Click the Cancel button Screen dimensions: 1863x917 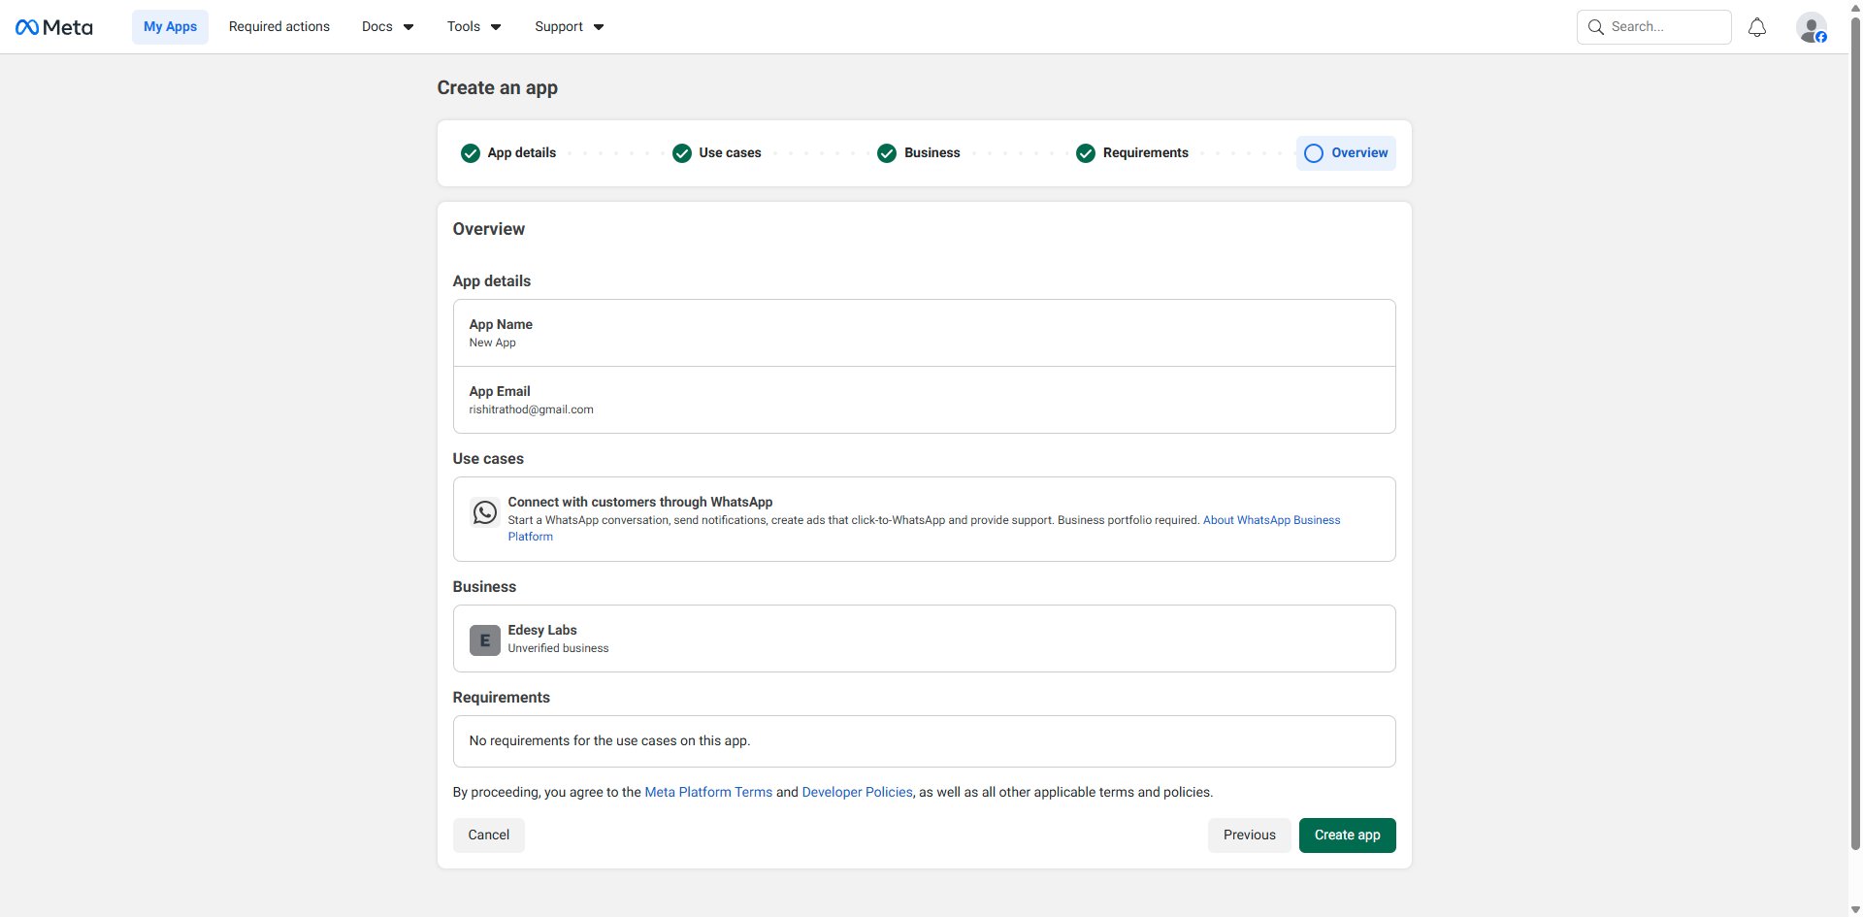pyautogui.click(x=489, y=835)
